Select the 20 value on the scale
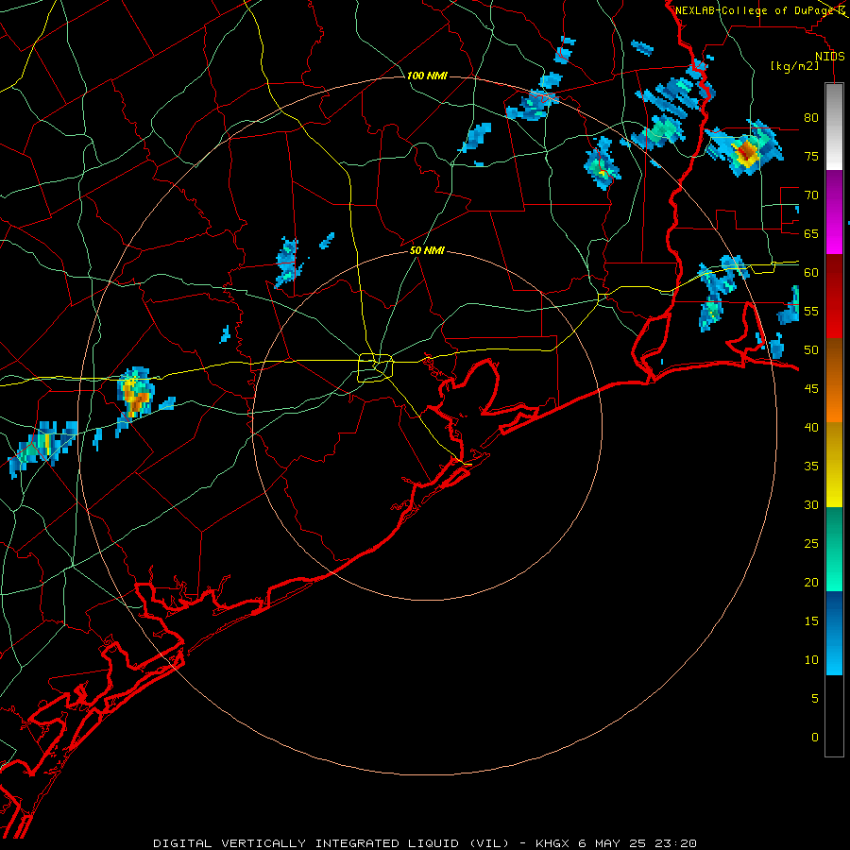The image size is (850, 850). (x=811, y=582)
